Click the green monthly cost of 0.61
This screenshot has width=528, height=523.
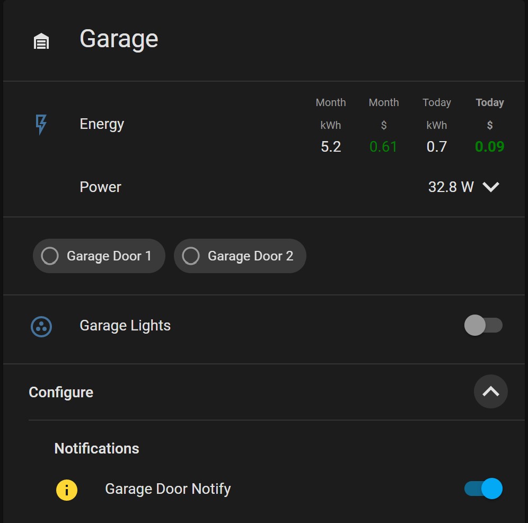[x=383, y=146]
